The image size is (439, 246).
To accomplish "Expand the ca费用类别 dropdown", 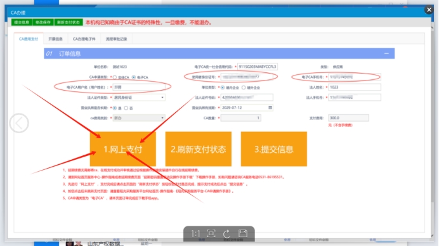I will coord(139,118).
